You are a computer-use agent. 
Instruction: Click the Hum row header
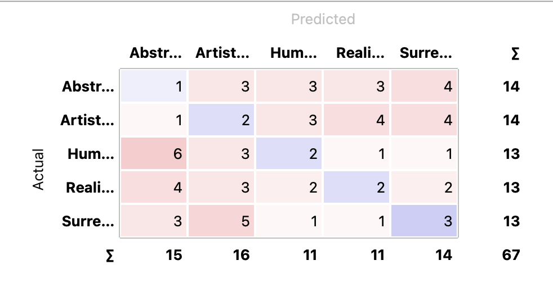pyautogui.click(x=91, y=154)
